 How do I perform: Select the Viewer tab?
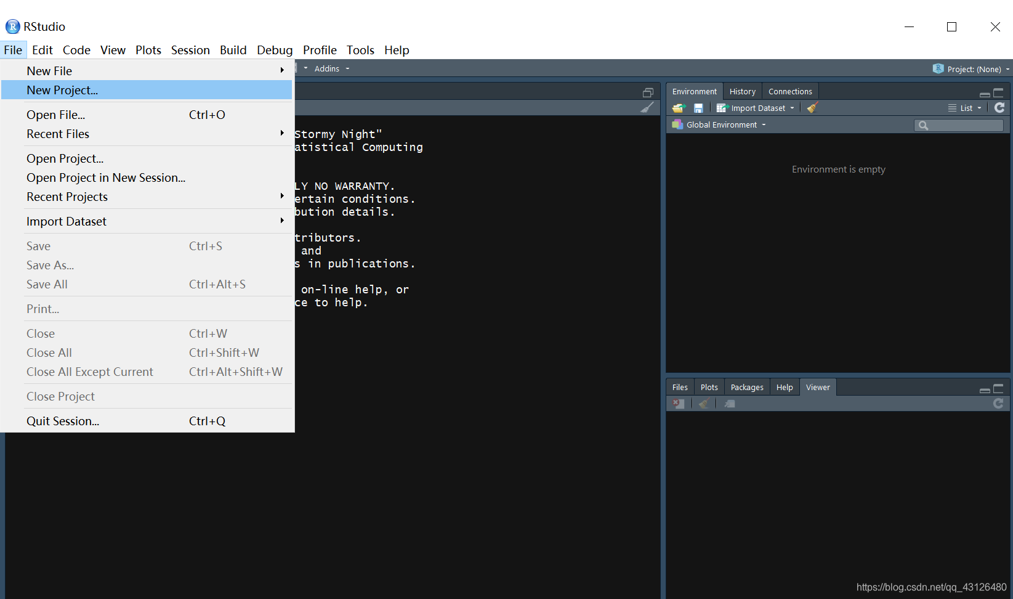818,387
